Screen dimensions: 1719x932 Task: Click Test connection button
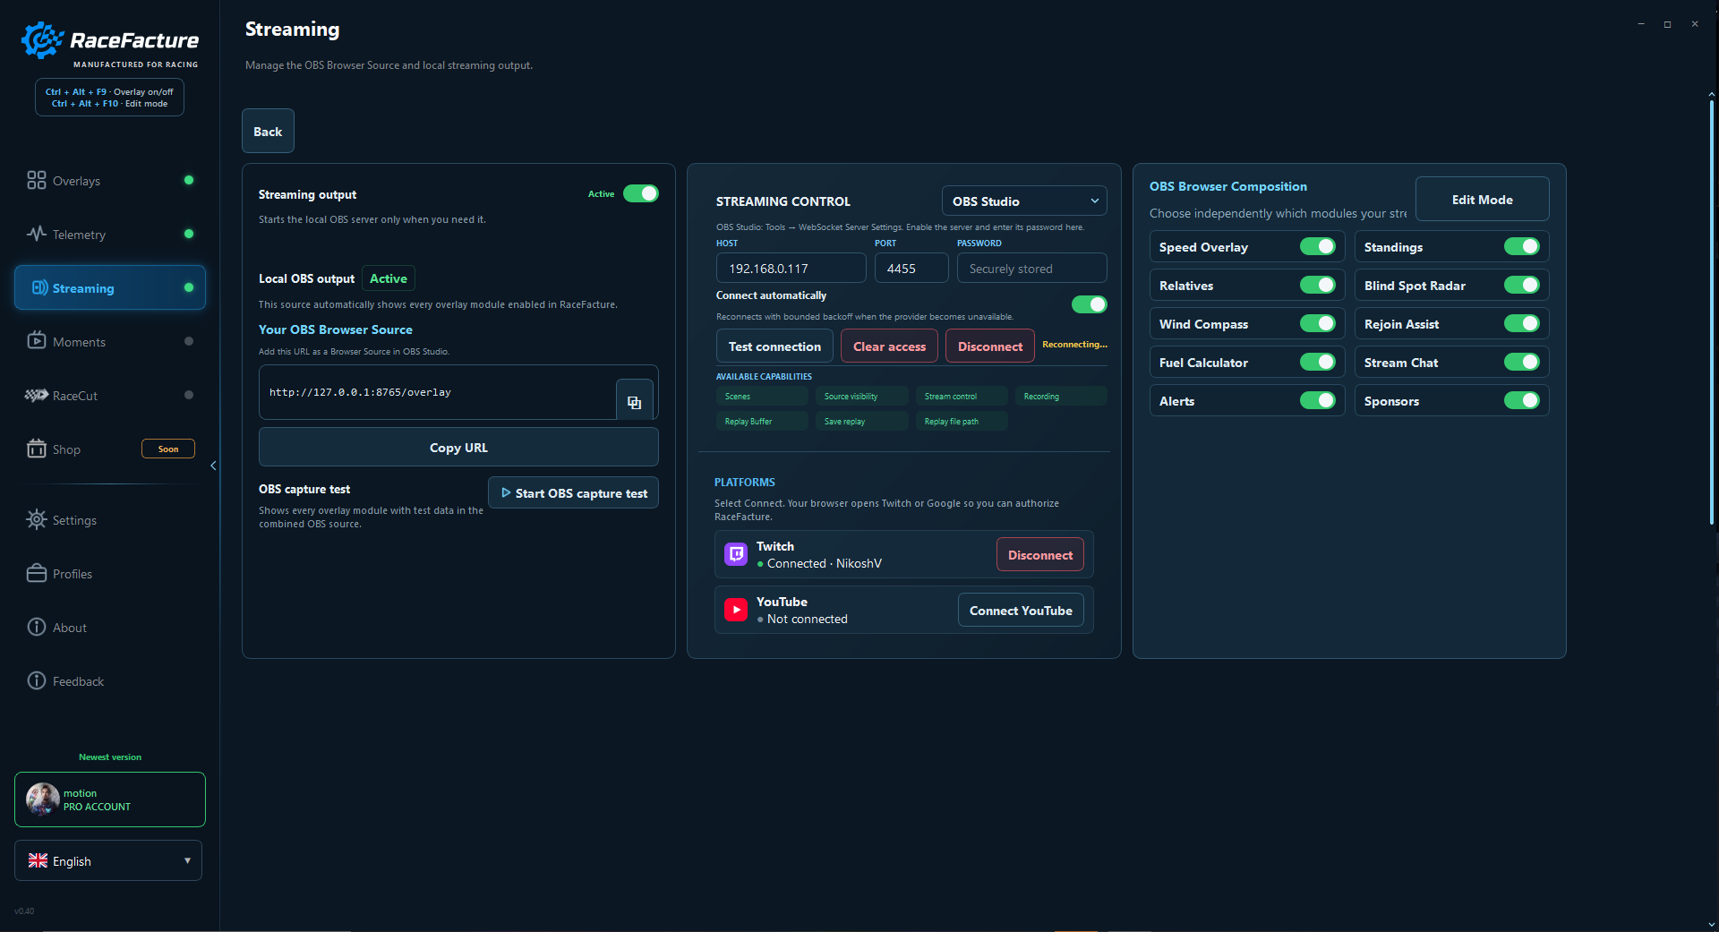pos(774,346)
